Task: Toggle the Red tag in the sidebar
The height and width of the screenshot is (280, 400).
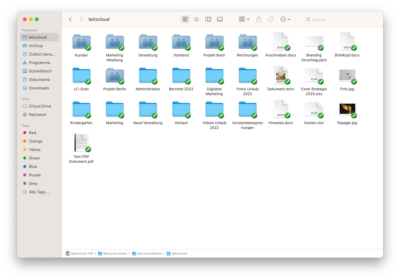Action: 32,133
